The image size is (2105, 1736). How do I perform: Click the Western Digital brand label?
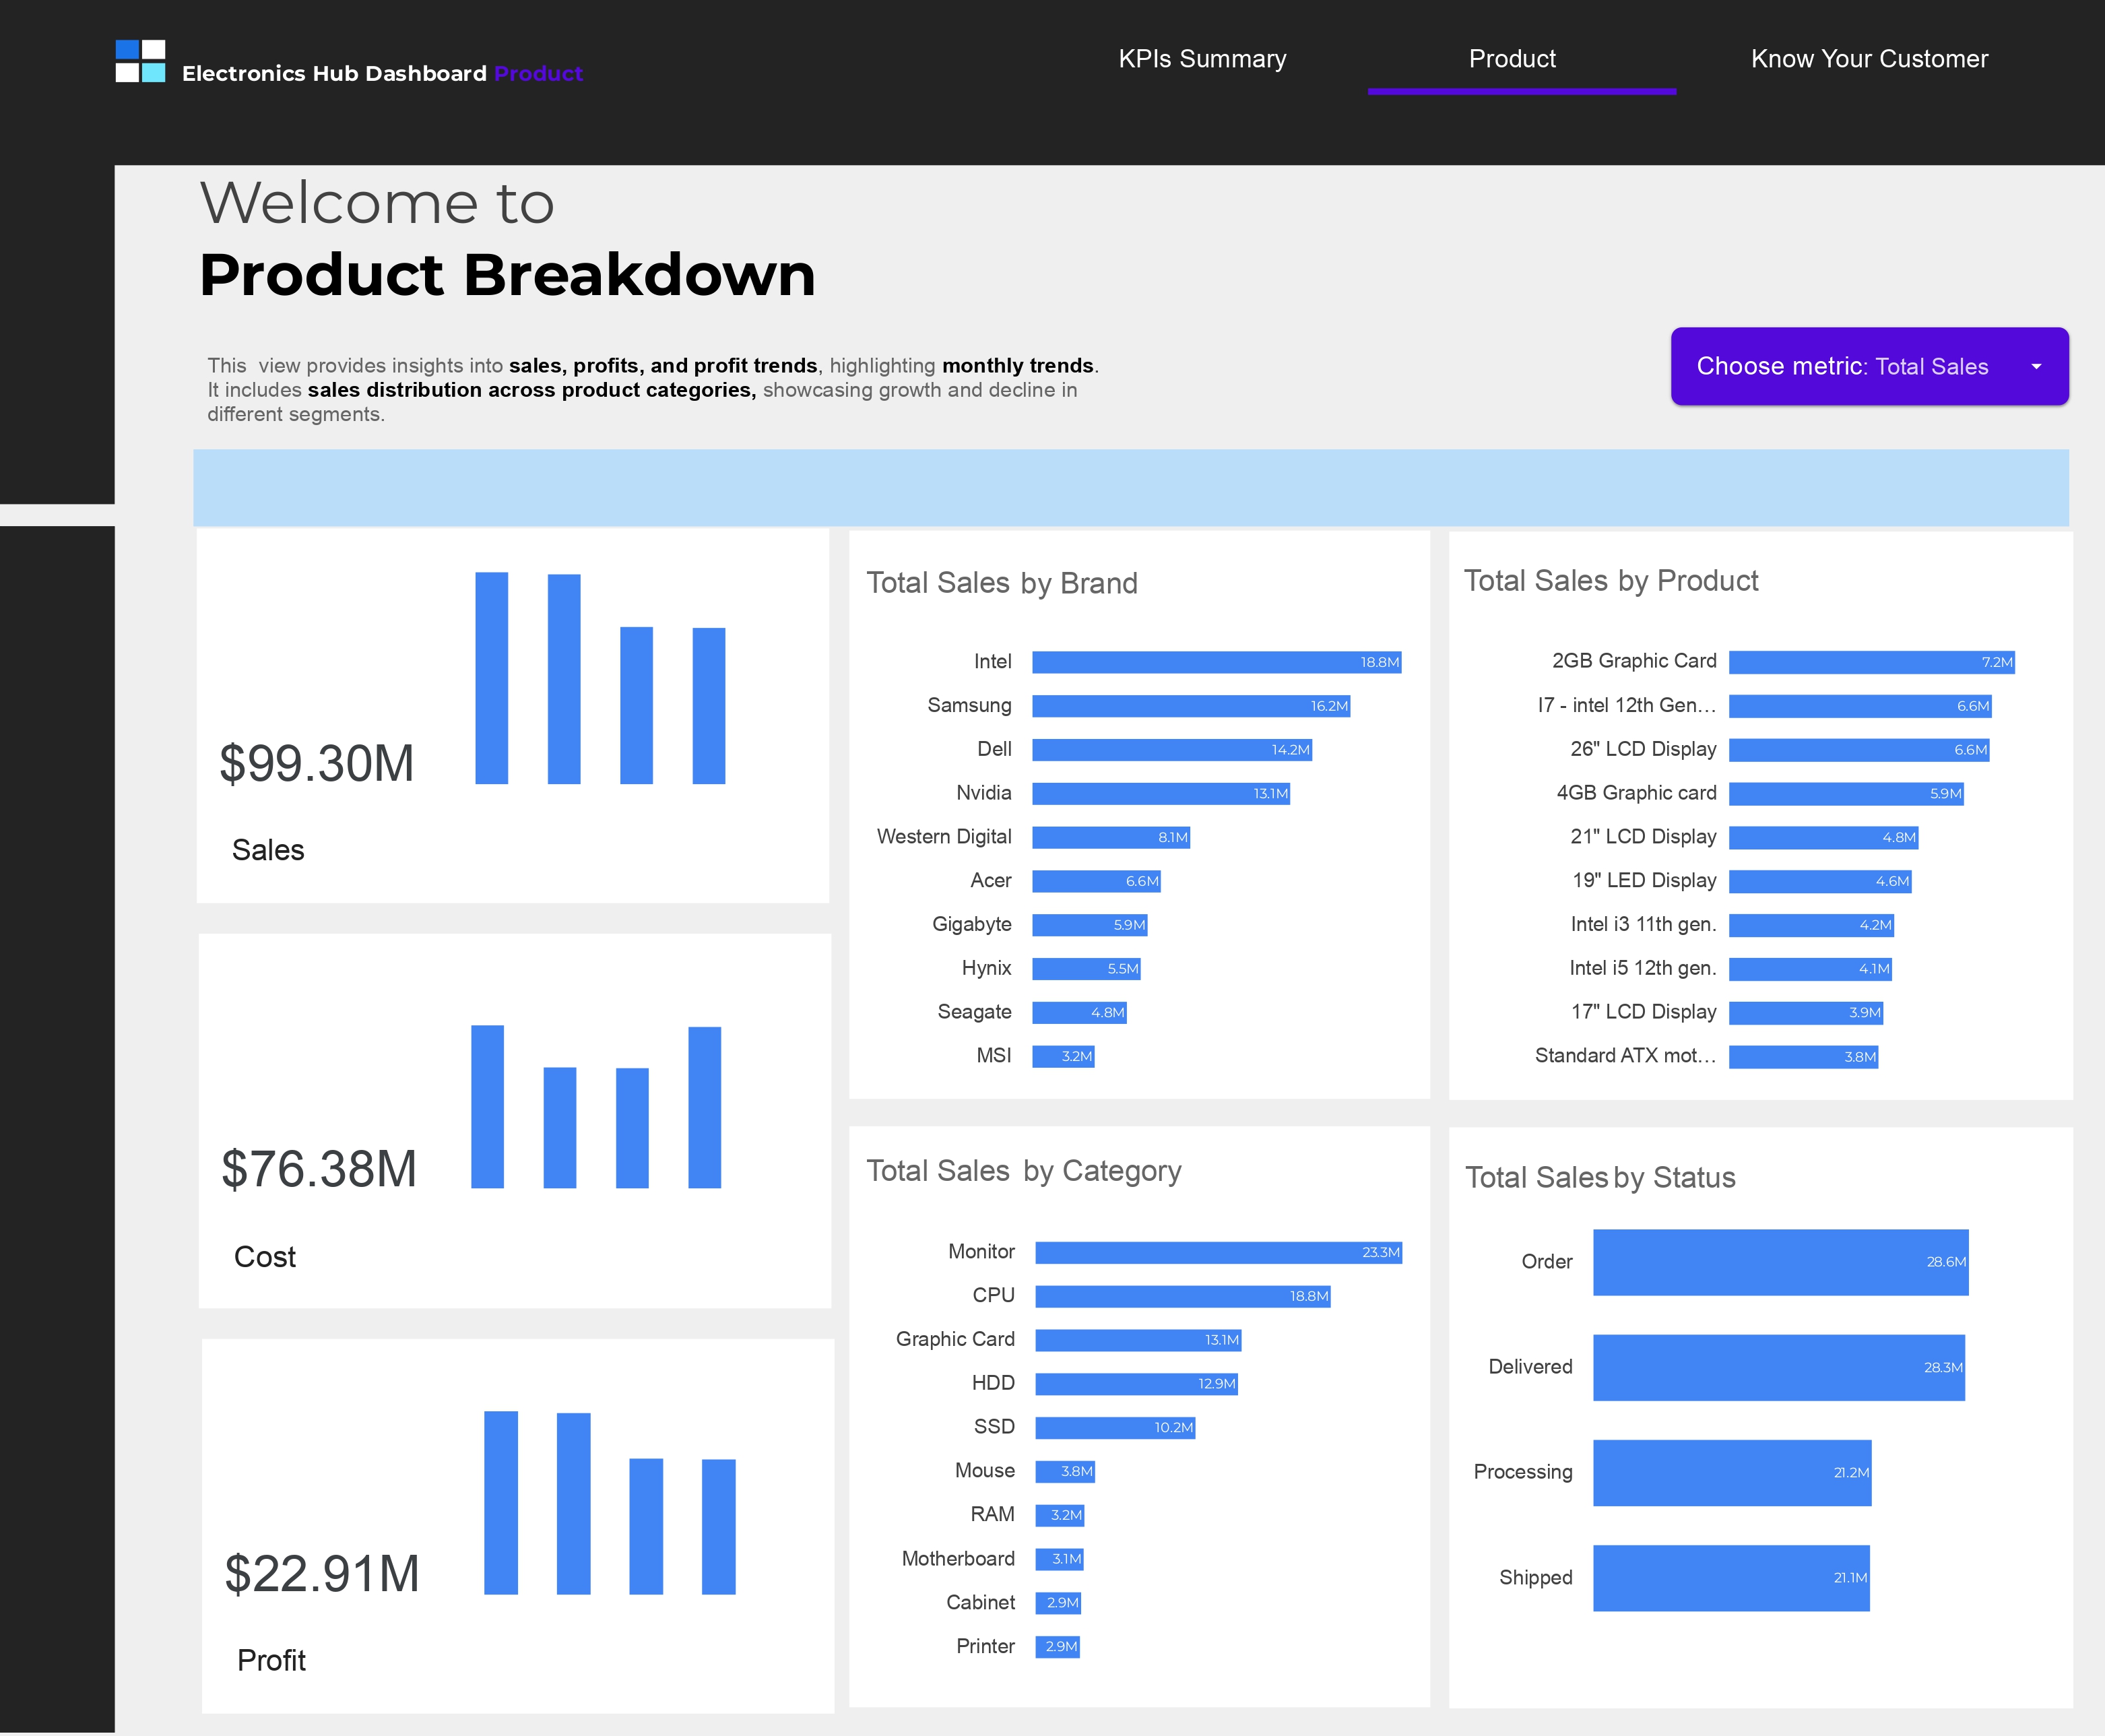coord(944,837)
